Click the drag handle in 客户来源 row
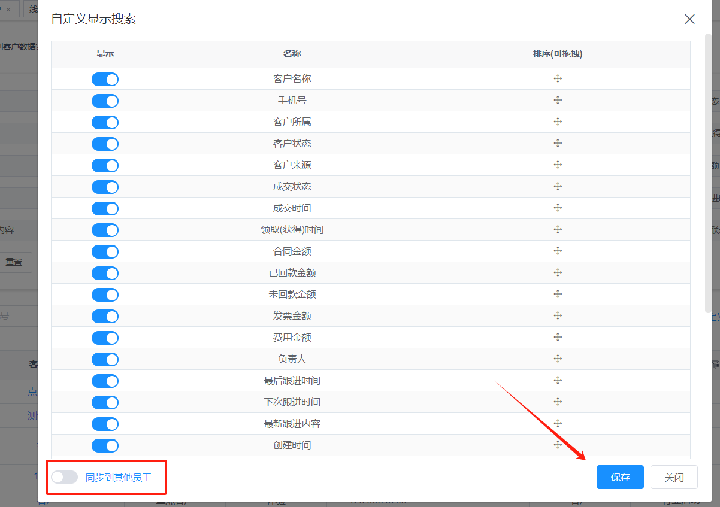This screenshot has width=720, height=507. coord(558,165)
